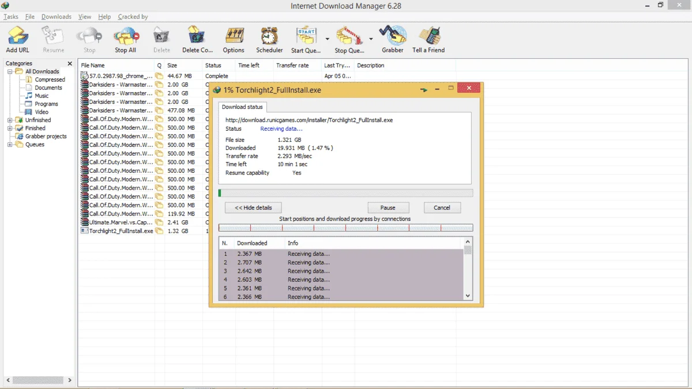The image size is (692, 389).
Task: Cancel the Torchlight2 download
Action: 442,207
